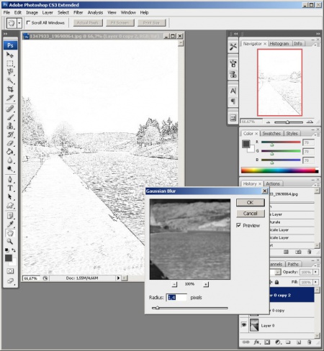Select the Horizontal Type tool
Image resolution: width=324 pixels, height=351 pixels.
[x=10, y=188]
